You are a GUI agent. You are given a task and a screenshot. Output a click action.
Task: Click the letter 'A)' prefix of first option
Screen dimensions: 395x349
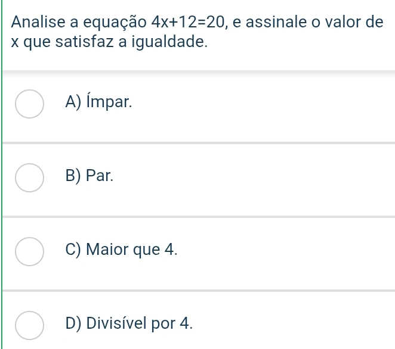(x=75, y=102)
